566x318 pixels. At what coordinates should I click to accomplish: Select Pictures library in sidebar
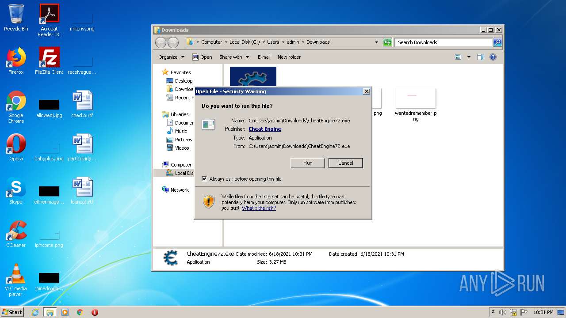tap(179, 140)
